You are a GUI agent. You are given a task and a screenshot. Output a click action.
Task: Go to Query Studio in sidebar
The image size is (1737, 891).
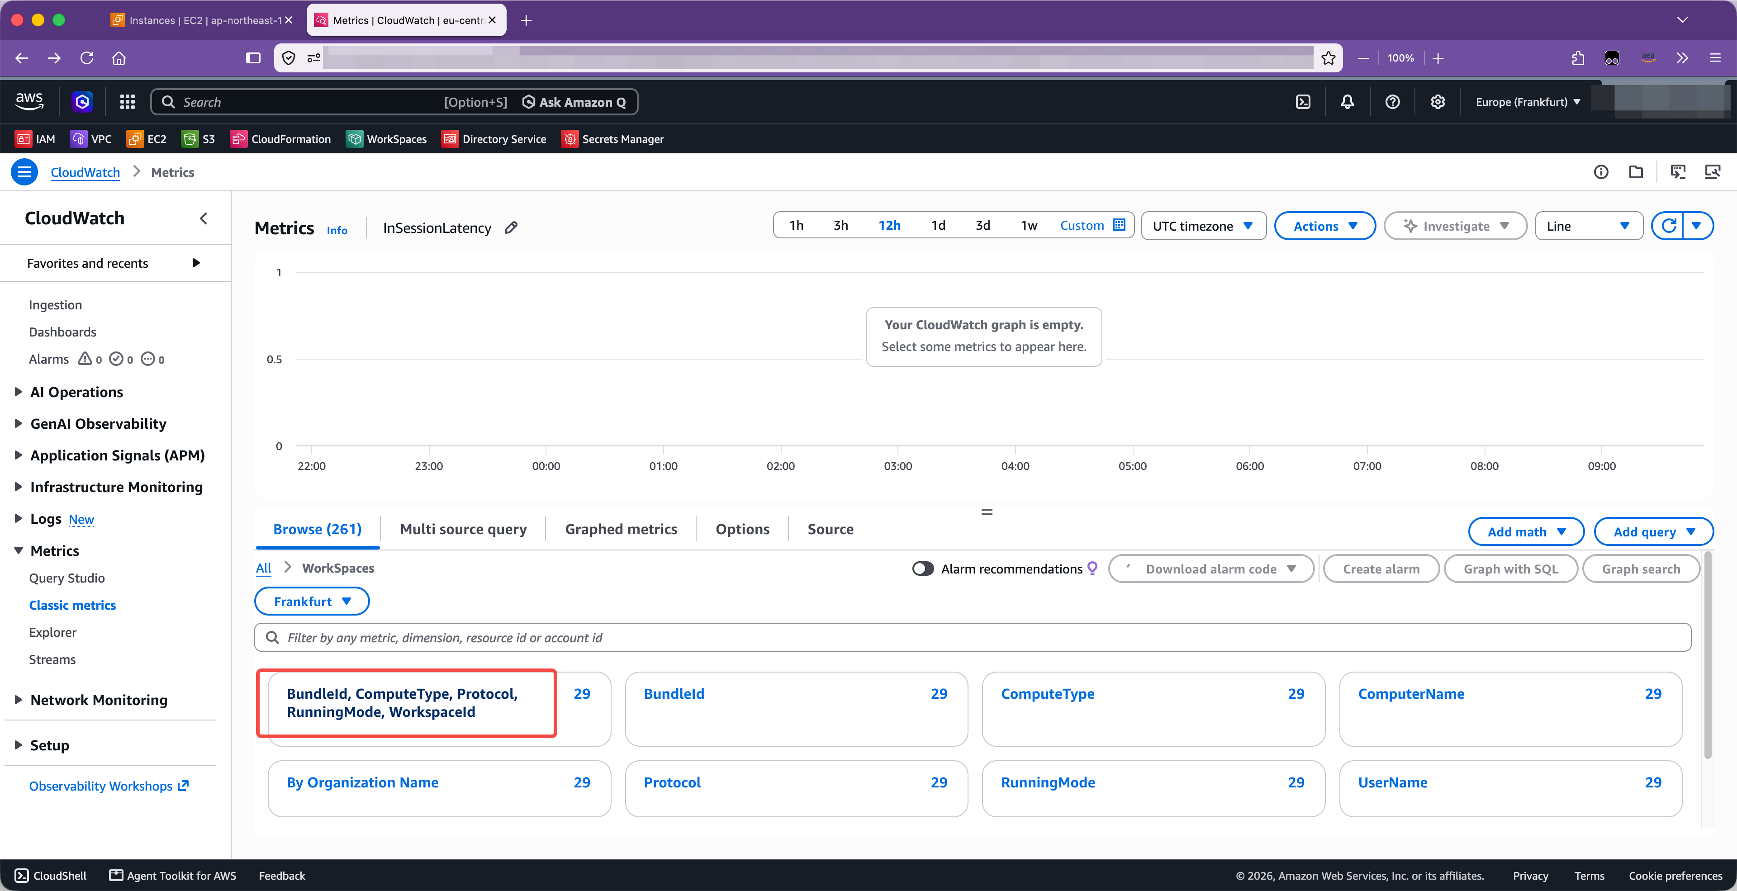click(67, 578)
